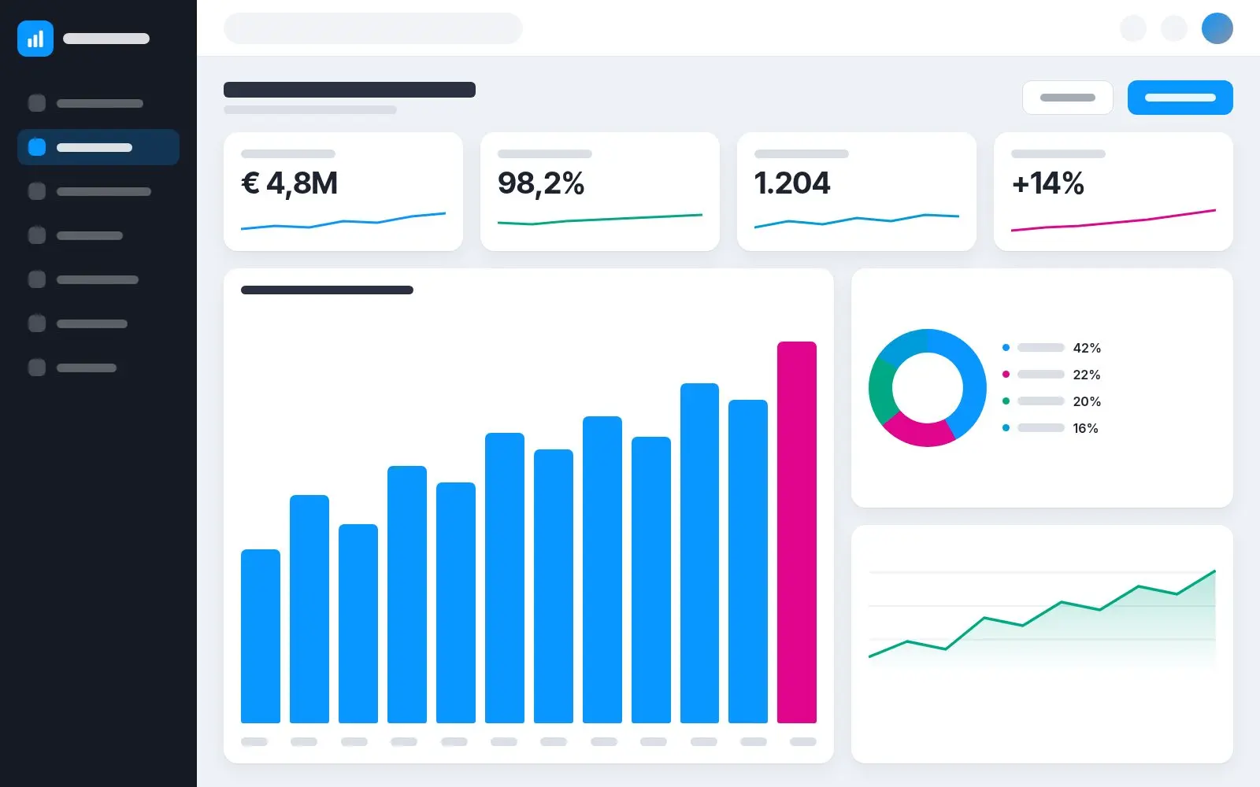Select the 22% legend value
This screenshot has width=1260, height=787.
click(x=1087, y=375)
